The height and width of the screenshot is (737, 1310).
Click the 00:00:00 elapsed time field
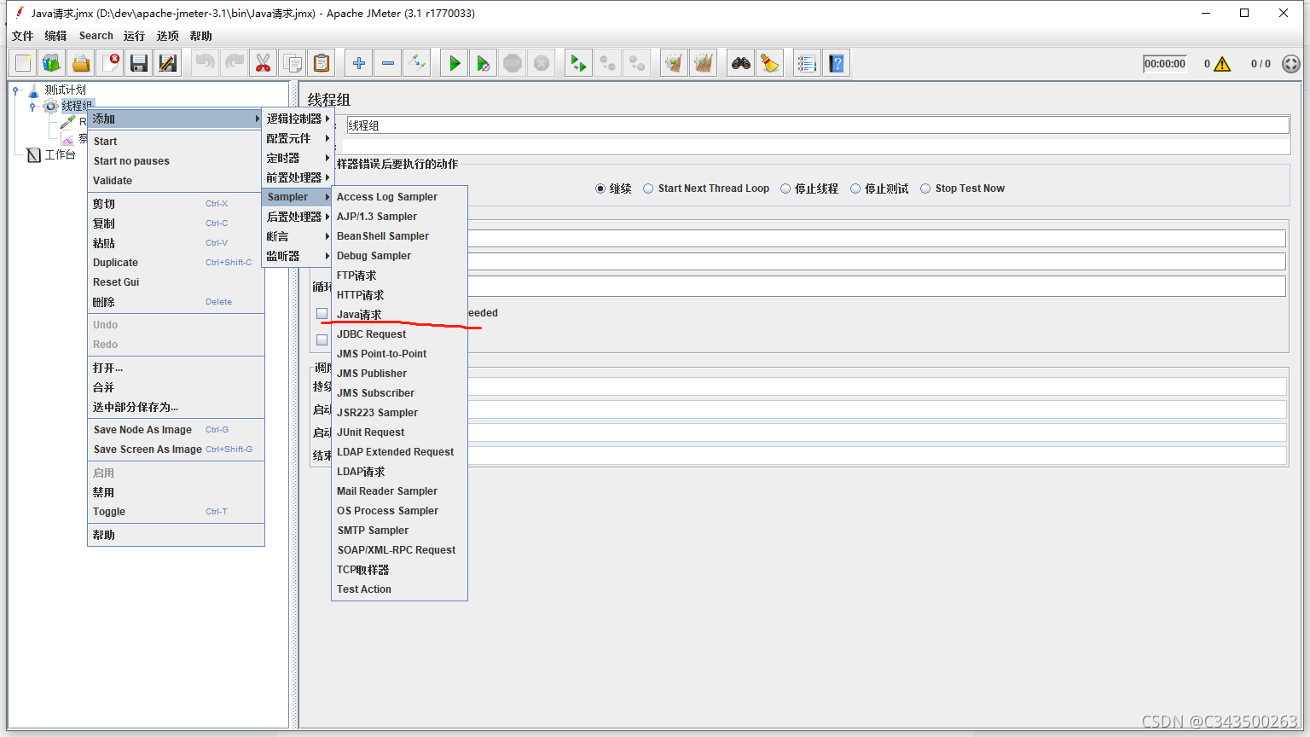(x=1165, y=64)
